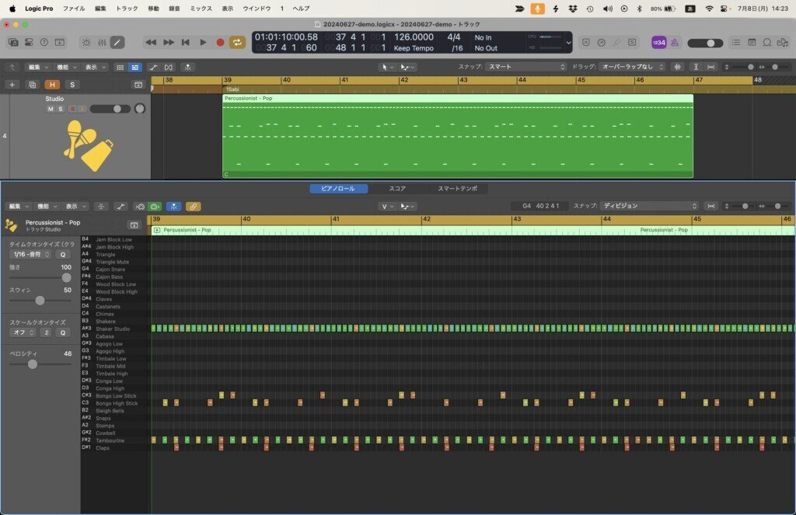Open ファイル menu in the menu bar
The width and height of the screenshot is (796, 515).
pyautogui.click(x=74, y=9)
